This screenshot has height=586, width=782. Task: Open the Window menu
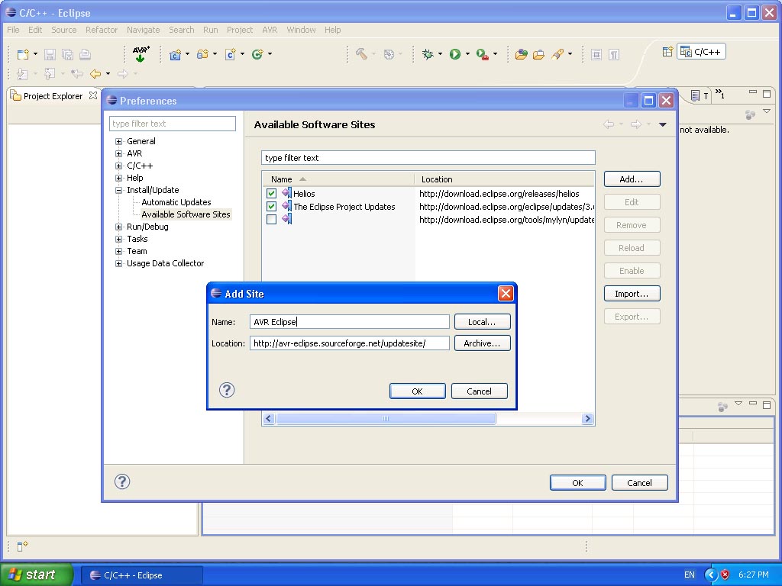(x=301, y=30)
